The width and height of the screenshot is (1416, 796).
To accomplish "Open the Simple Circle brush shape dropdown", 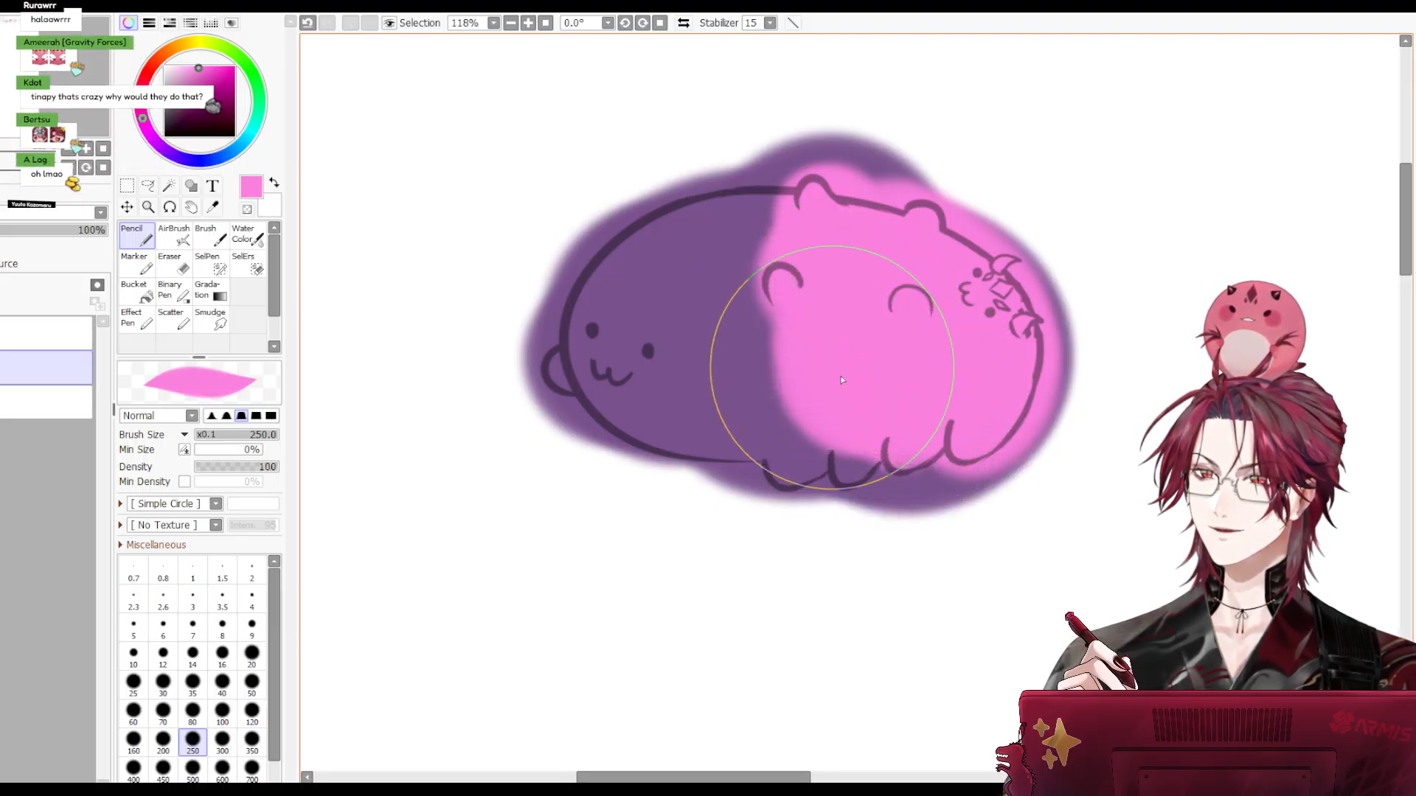I will [215, 503].
